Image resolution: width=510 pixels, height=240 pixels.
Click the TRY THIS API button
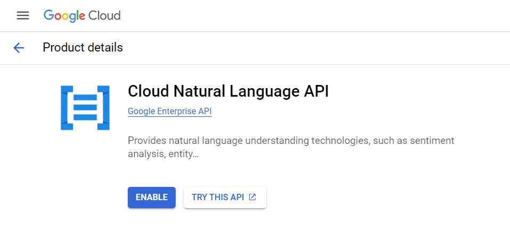tap(225, 197)
